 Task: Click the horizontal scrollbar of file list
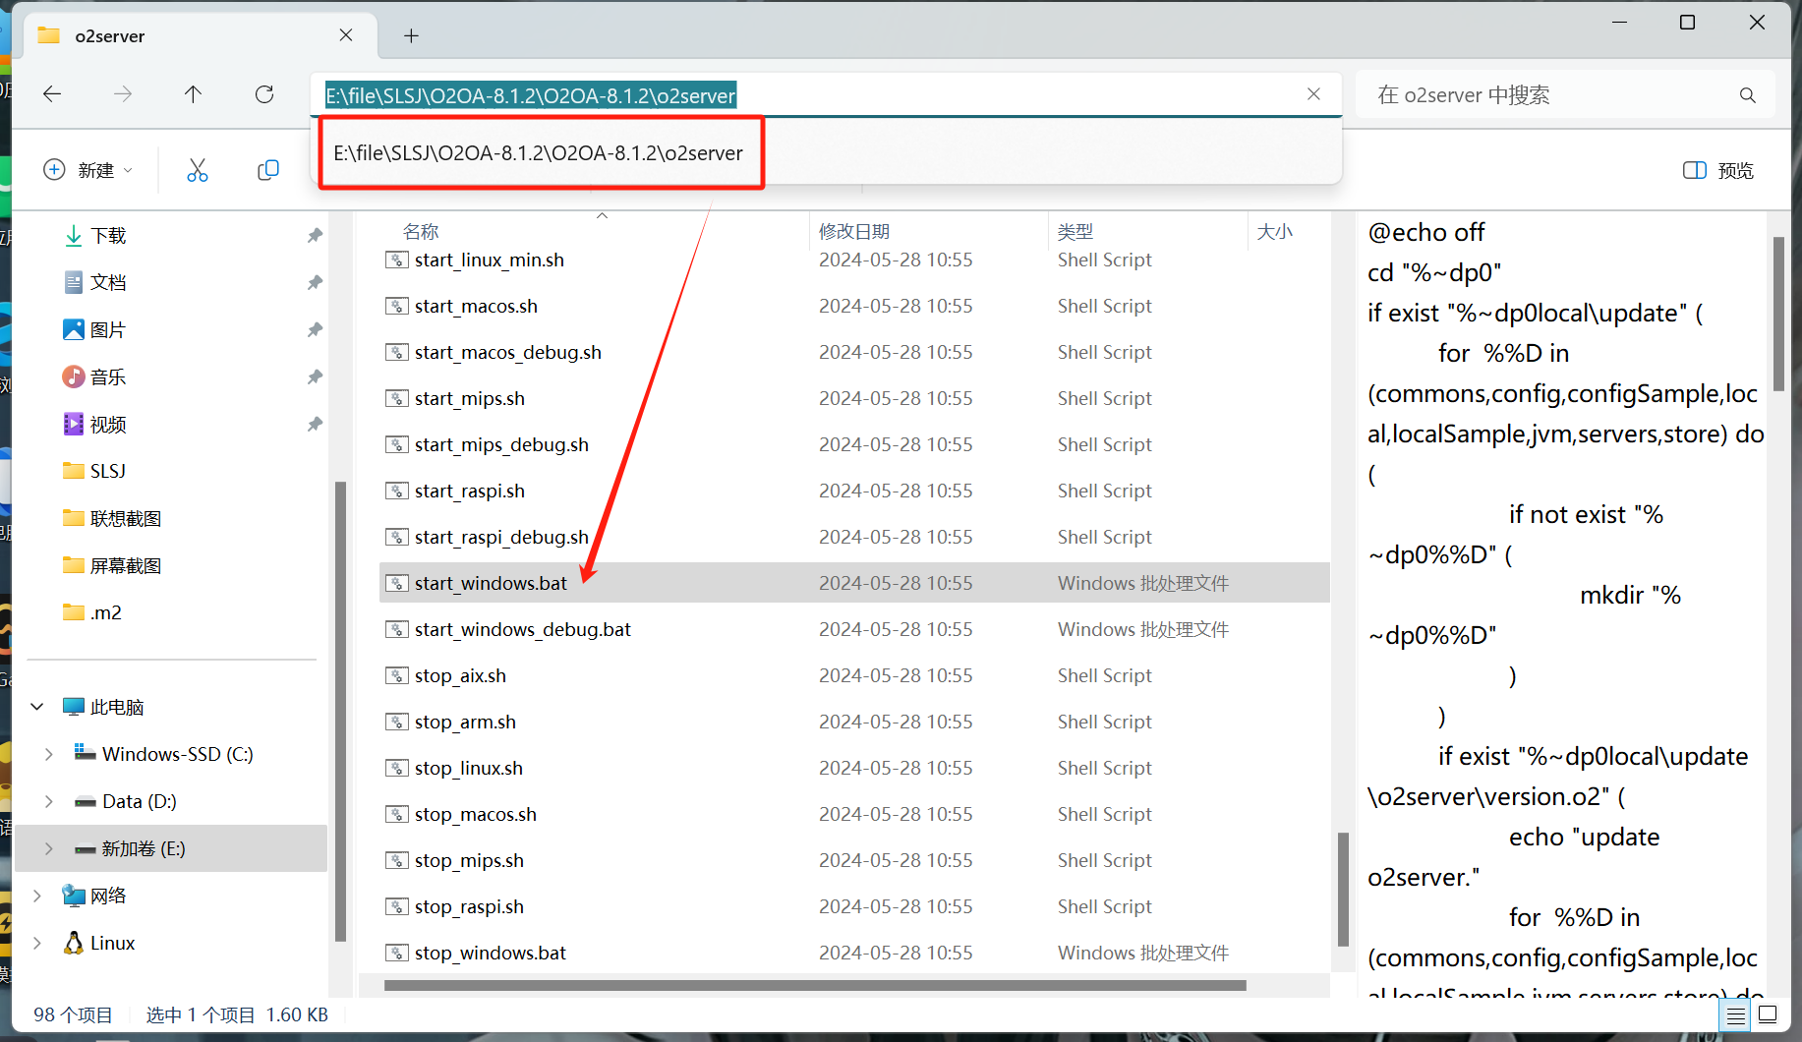(x=814, y=985)
